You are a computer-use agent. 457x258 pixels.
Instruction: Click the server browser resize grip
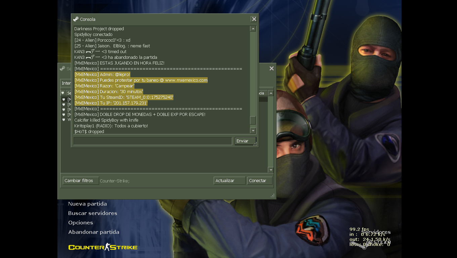click(273, 196)
